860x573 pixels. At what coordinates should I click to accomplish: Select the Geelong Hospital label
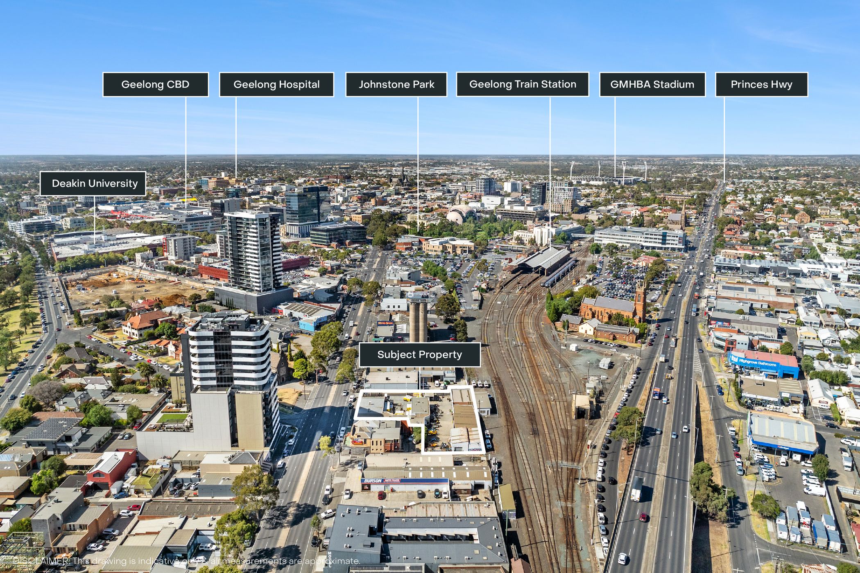coord(276,85)
